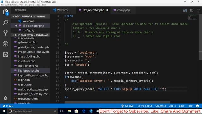The image size is (202, 114).
Task: Click the feedback smiley icon
Action: coord(197,106)
